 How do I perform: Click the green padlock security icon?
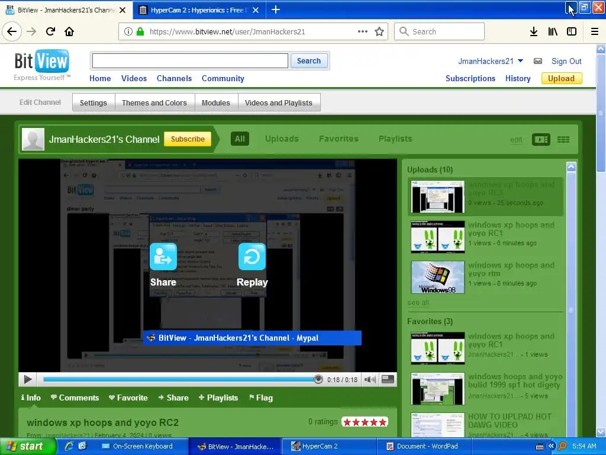tap(140, 31)
